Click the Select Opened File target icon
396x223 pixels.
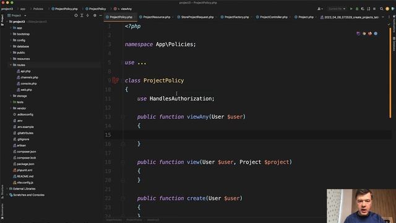point(76,15)
